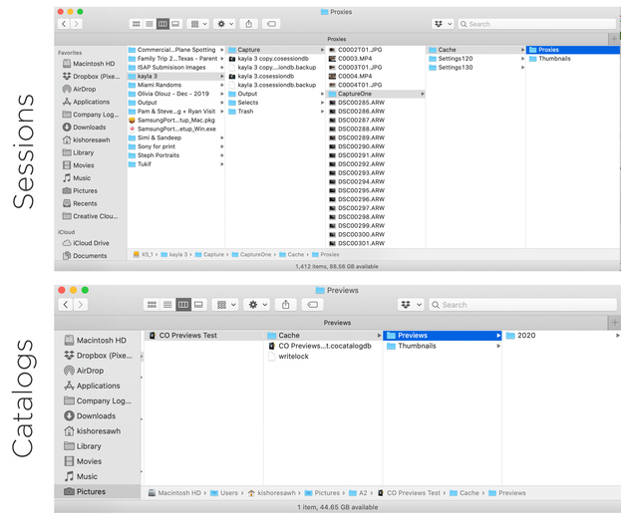Click kishoresawh in the Previews path bar
Viewport: 621px width, 528px height.
pyautogui.click(x=279, y=493)
